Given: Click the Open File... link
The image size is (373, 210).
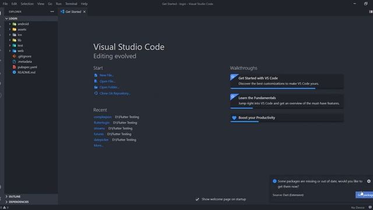Looking at the screenshot, I should click(107, 82).
